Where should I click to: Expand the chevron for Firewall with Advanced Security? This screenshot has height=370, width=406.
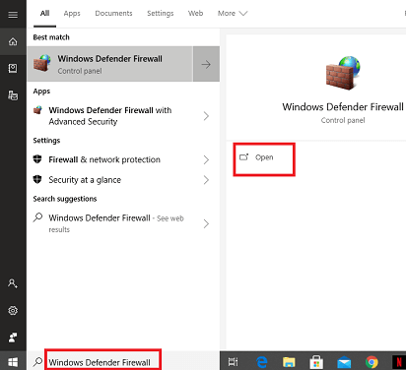[x=206, y=116]
